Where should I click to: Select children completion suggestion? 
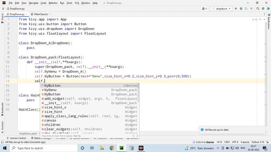coord(89,125)
